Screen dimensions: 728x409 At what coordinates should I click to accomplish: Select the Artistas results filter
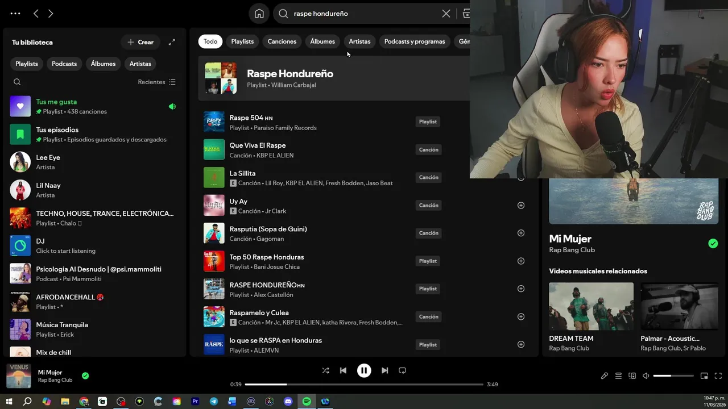359,41
